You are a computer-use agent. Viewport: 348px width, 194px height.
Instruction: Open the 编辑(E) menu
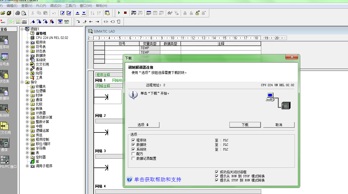coord(12,6)
